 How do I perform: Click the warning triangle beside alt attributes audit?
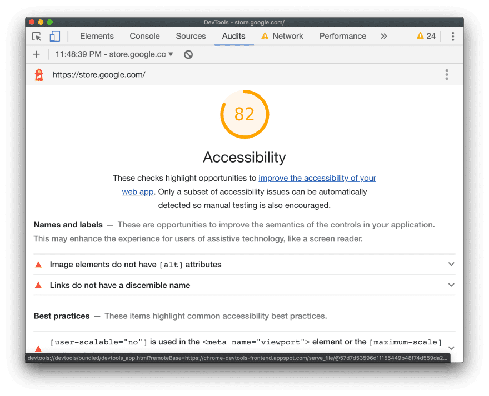click(x=38, y=265)
